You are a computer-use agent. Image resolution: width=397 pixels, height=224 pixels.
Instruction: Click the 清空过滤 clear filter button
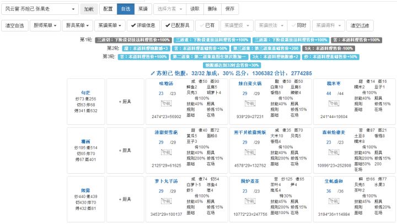pyautogui.click(x=360, y=25)
